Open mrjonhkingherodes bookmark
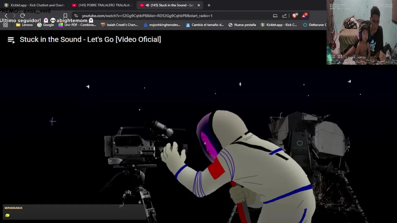The width and height of the screenshot is (397, 223). (x=162, y=25)
